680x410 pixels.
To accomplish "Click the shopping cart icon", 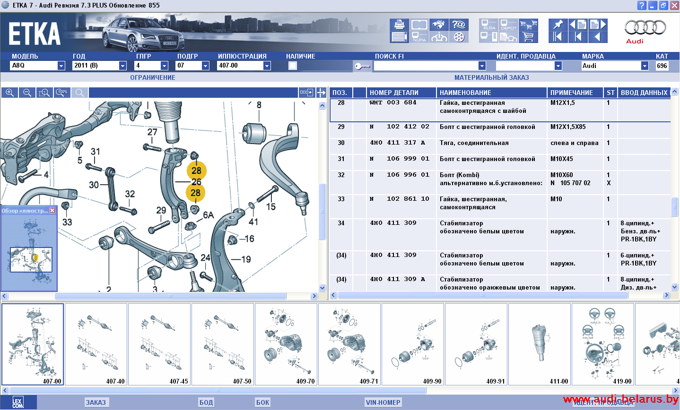I will coord(529,37).
